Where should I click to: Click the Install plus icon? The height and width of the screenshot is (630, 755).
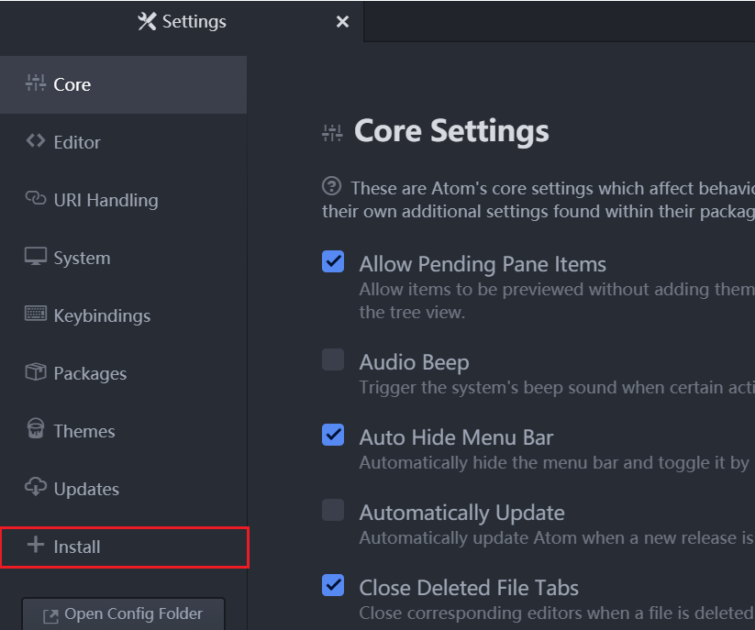36,546
